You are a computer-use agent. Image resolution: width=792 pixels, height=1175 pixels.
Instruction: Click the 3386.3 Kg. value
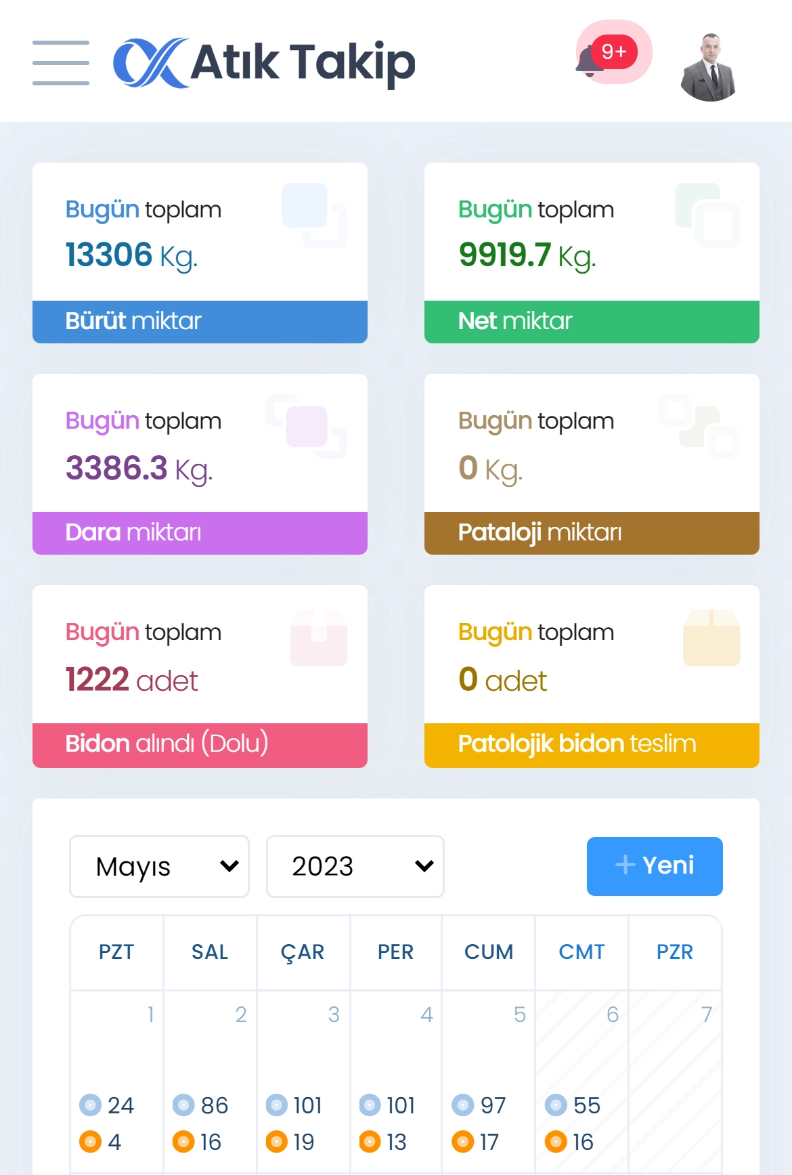click(x=139, y=468)
